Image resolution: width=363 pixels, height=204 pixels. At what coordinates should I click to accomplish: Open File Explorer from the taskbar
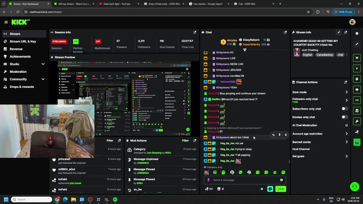(x=73, y=199)
